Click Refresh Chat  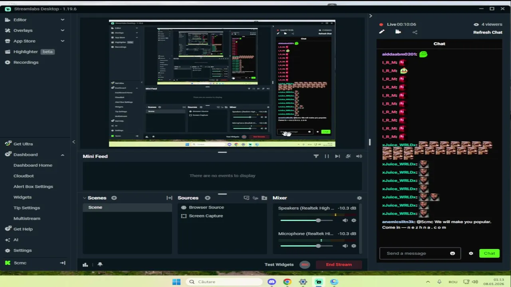(x=488, y=33)
